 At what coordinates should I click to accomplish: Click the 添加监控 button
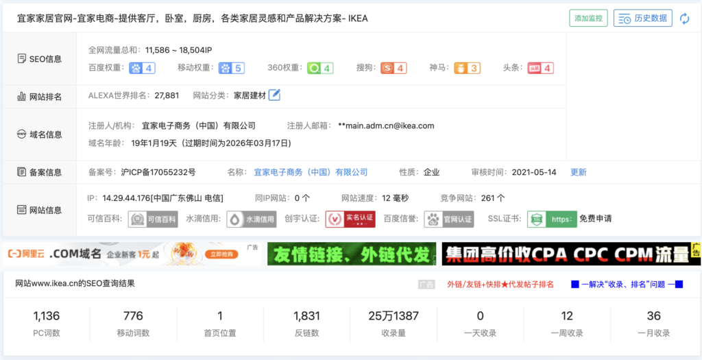[x=589, y=19]
